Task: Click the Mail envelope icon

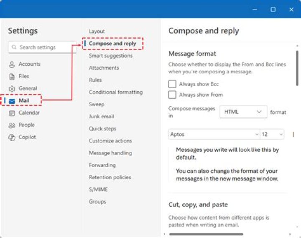Action: (x=12, y=101)
